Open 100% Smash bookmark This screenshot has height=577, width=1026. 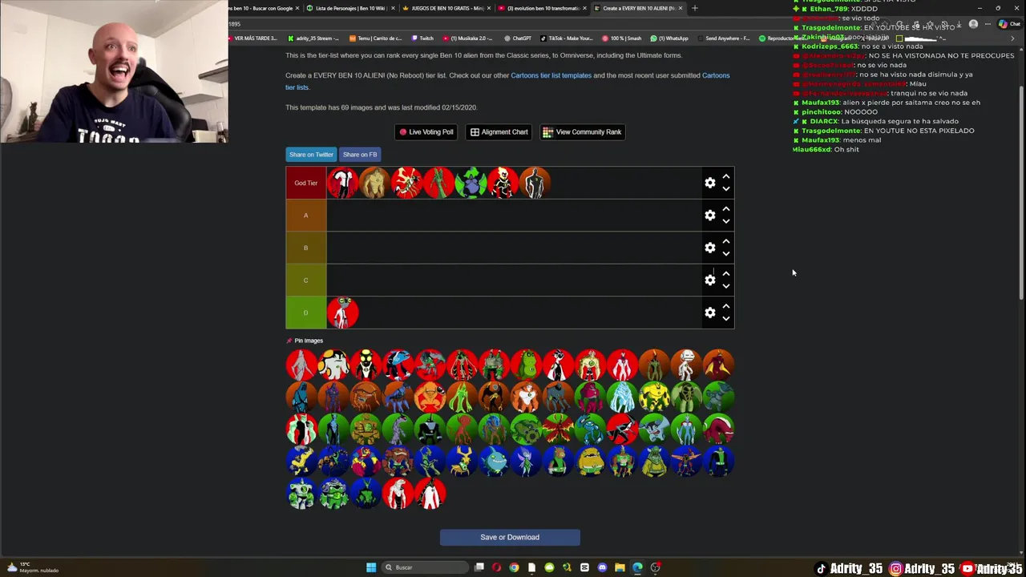pos(622,38)
